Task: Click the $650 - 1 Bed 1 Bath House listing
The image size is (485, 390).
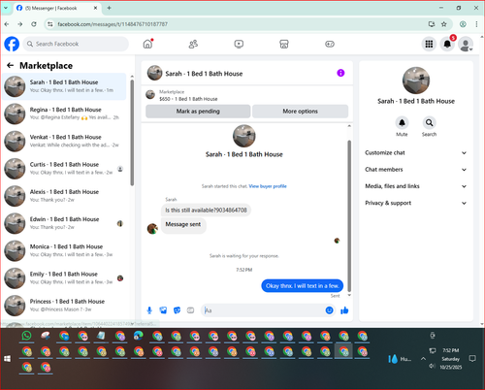Action: coord(188,99)
